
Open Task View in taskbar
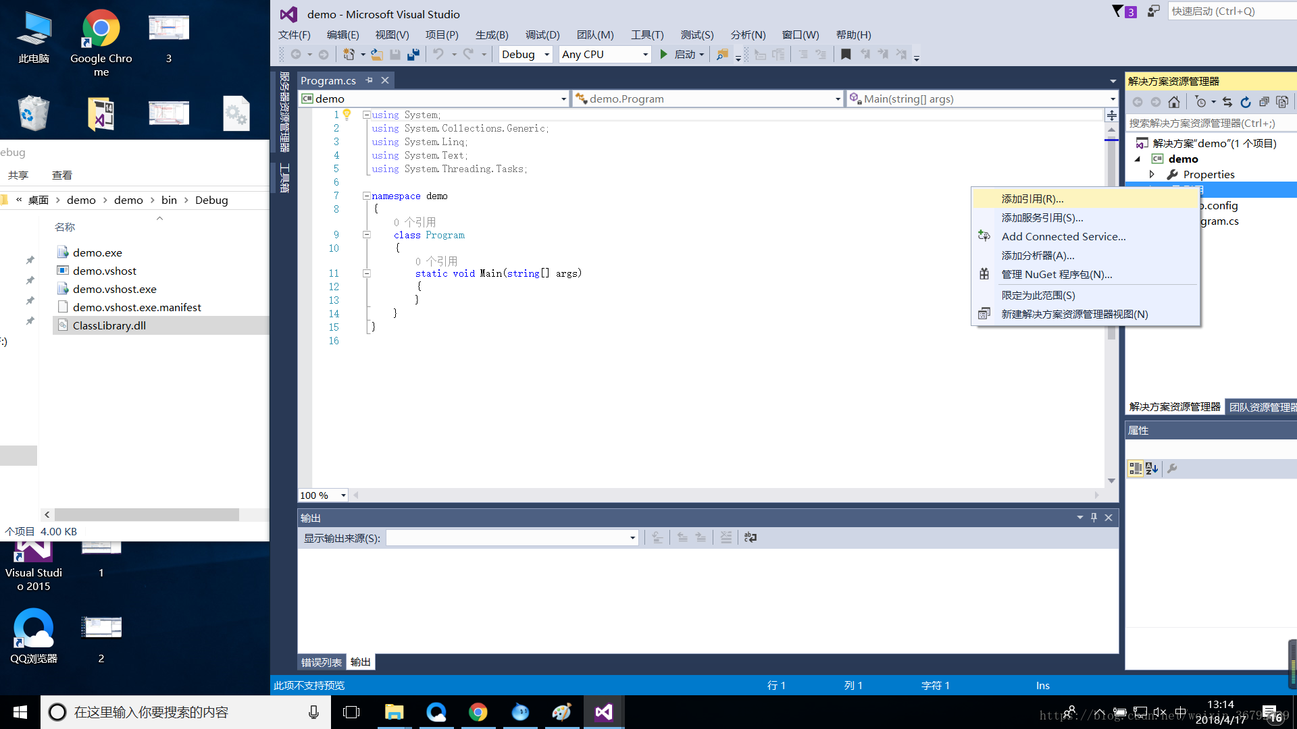351,712
